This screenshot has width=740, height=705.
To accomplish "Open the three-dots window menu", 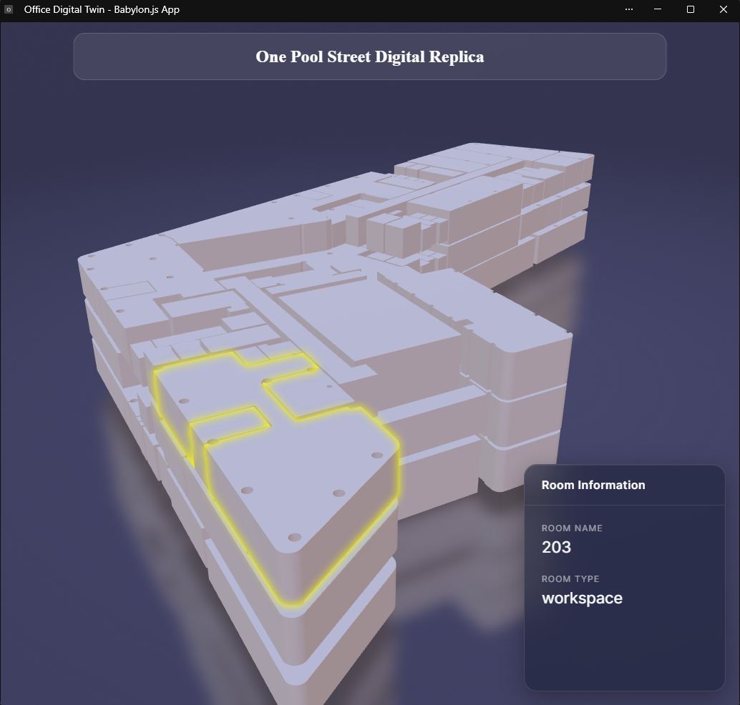I will 629,9.
